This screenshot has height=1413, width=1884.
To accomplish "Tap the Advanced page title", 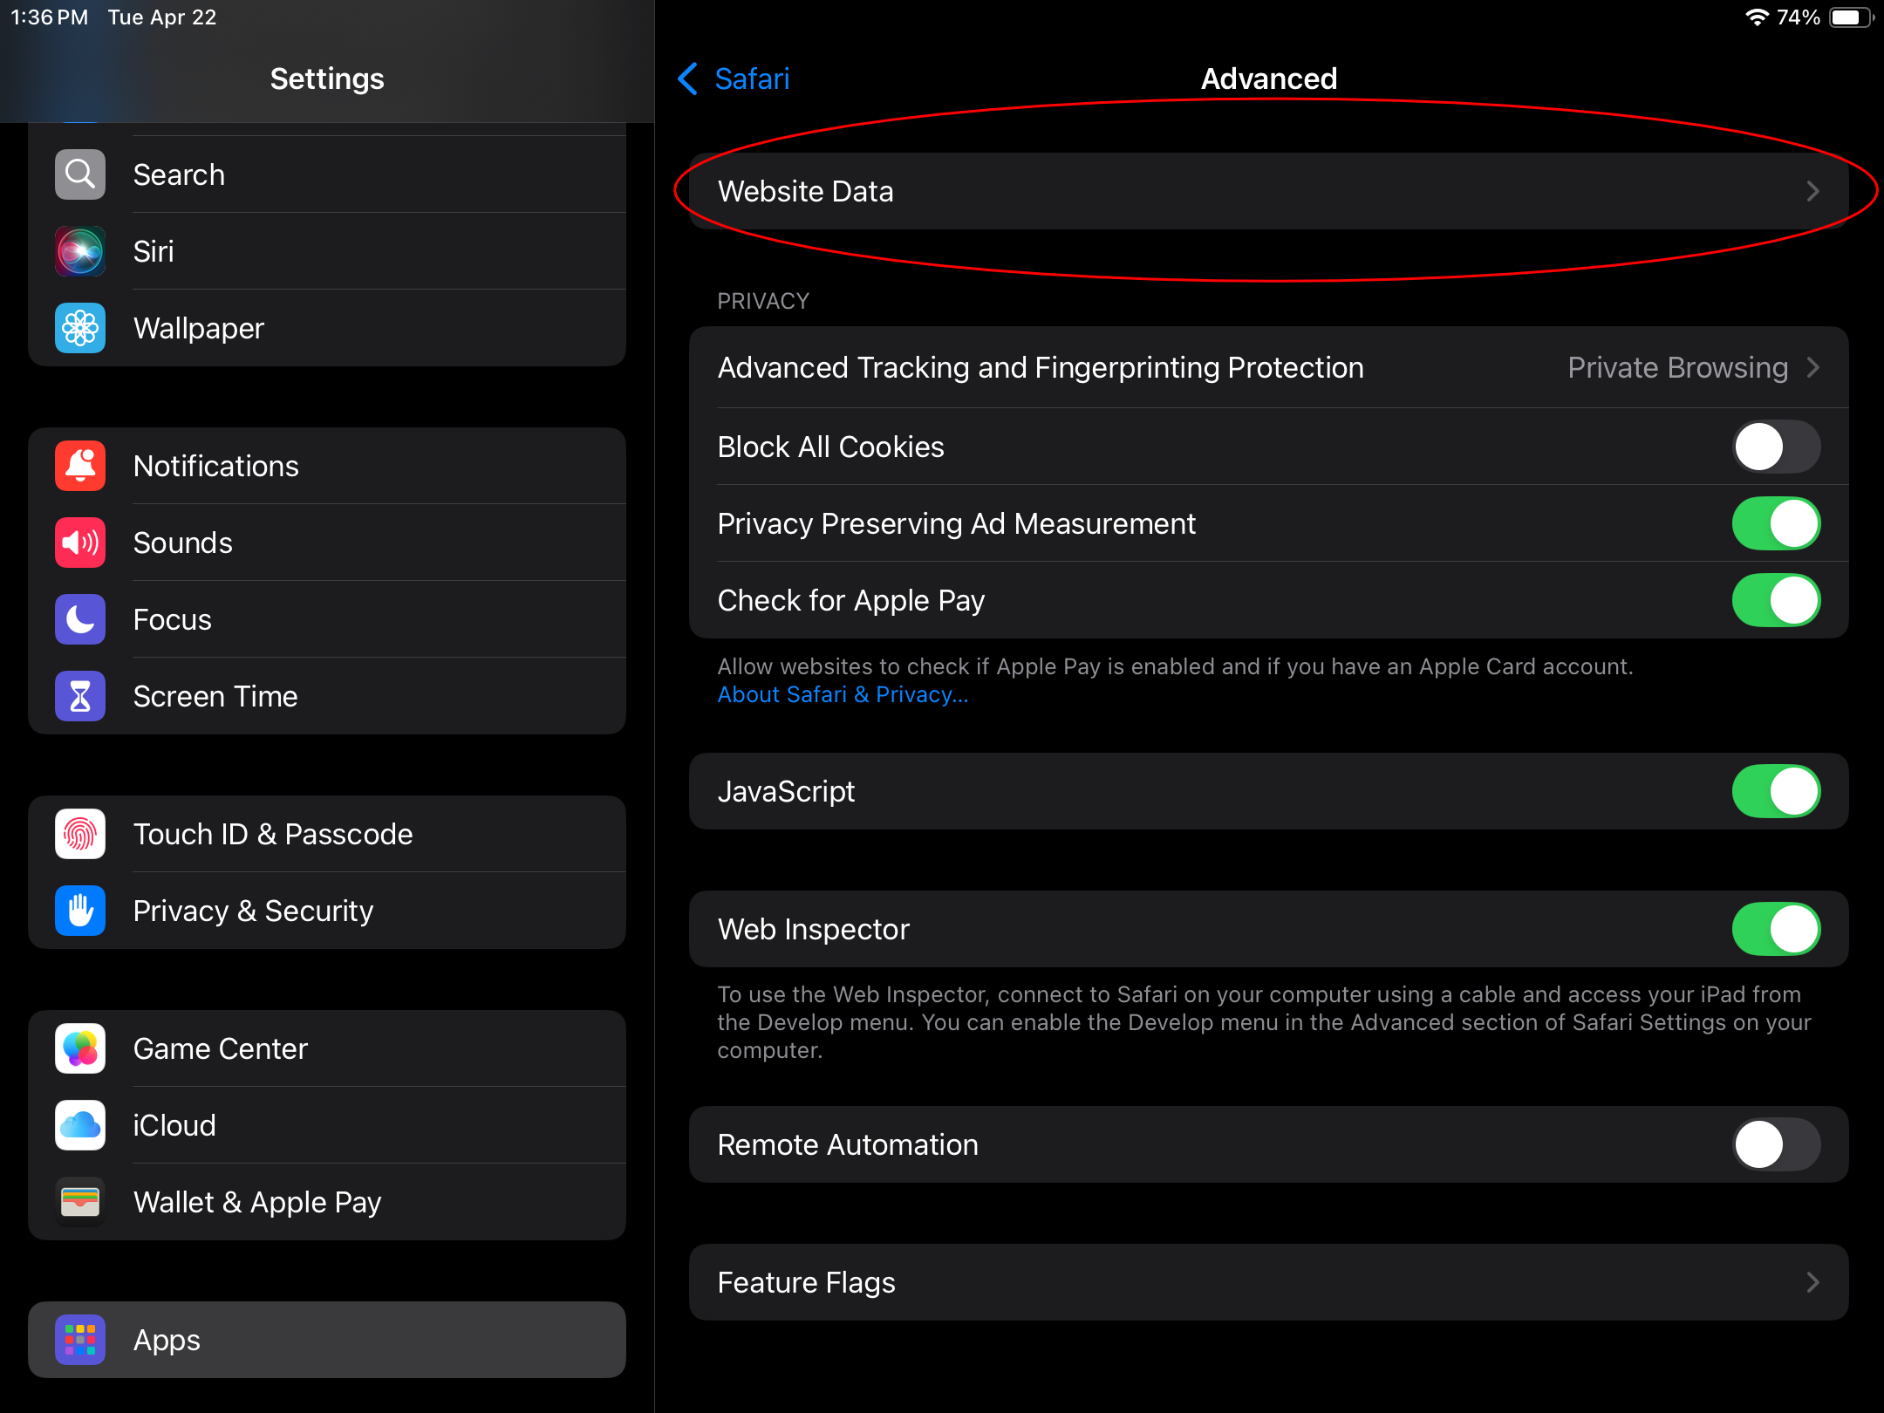I will (x=1268, y=78).
